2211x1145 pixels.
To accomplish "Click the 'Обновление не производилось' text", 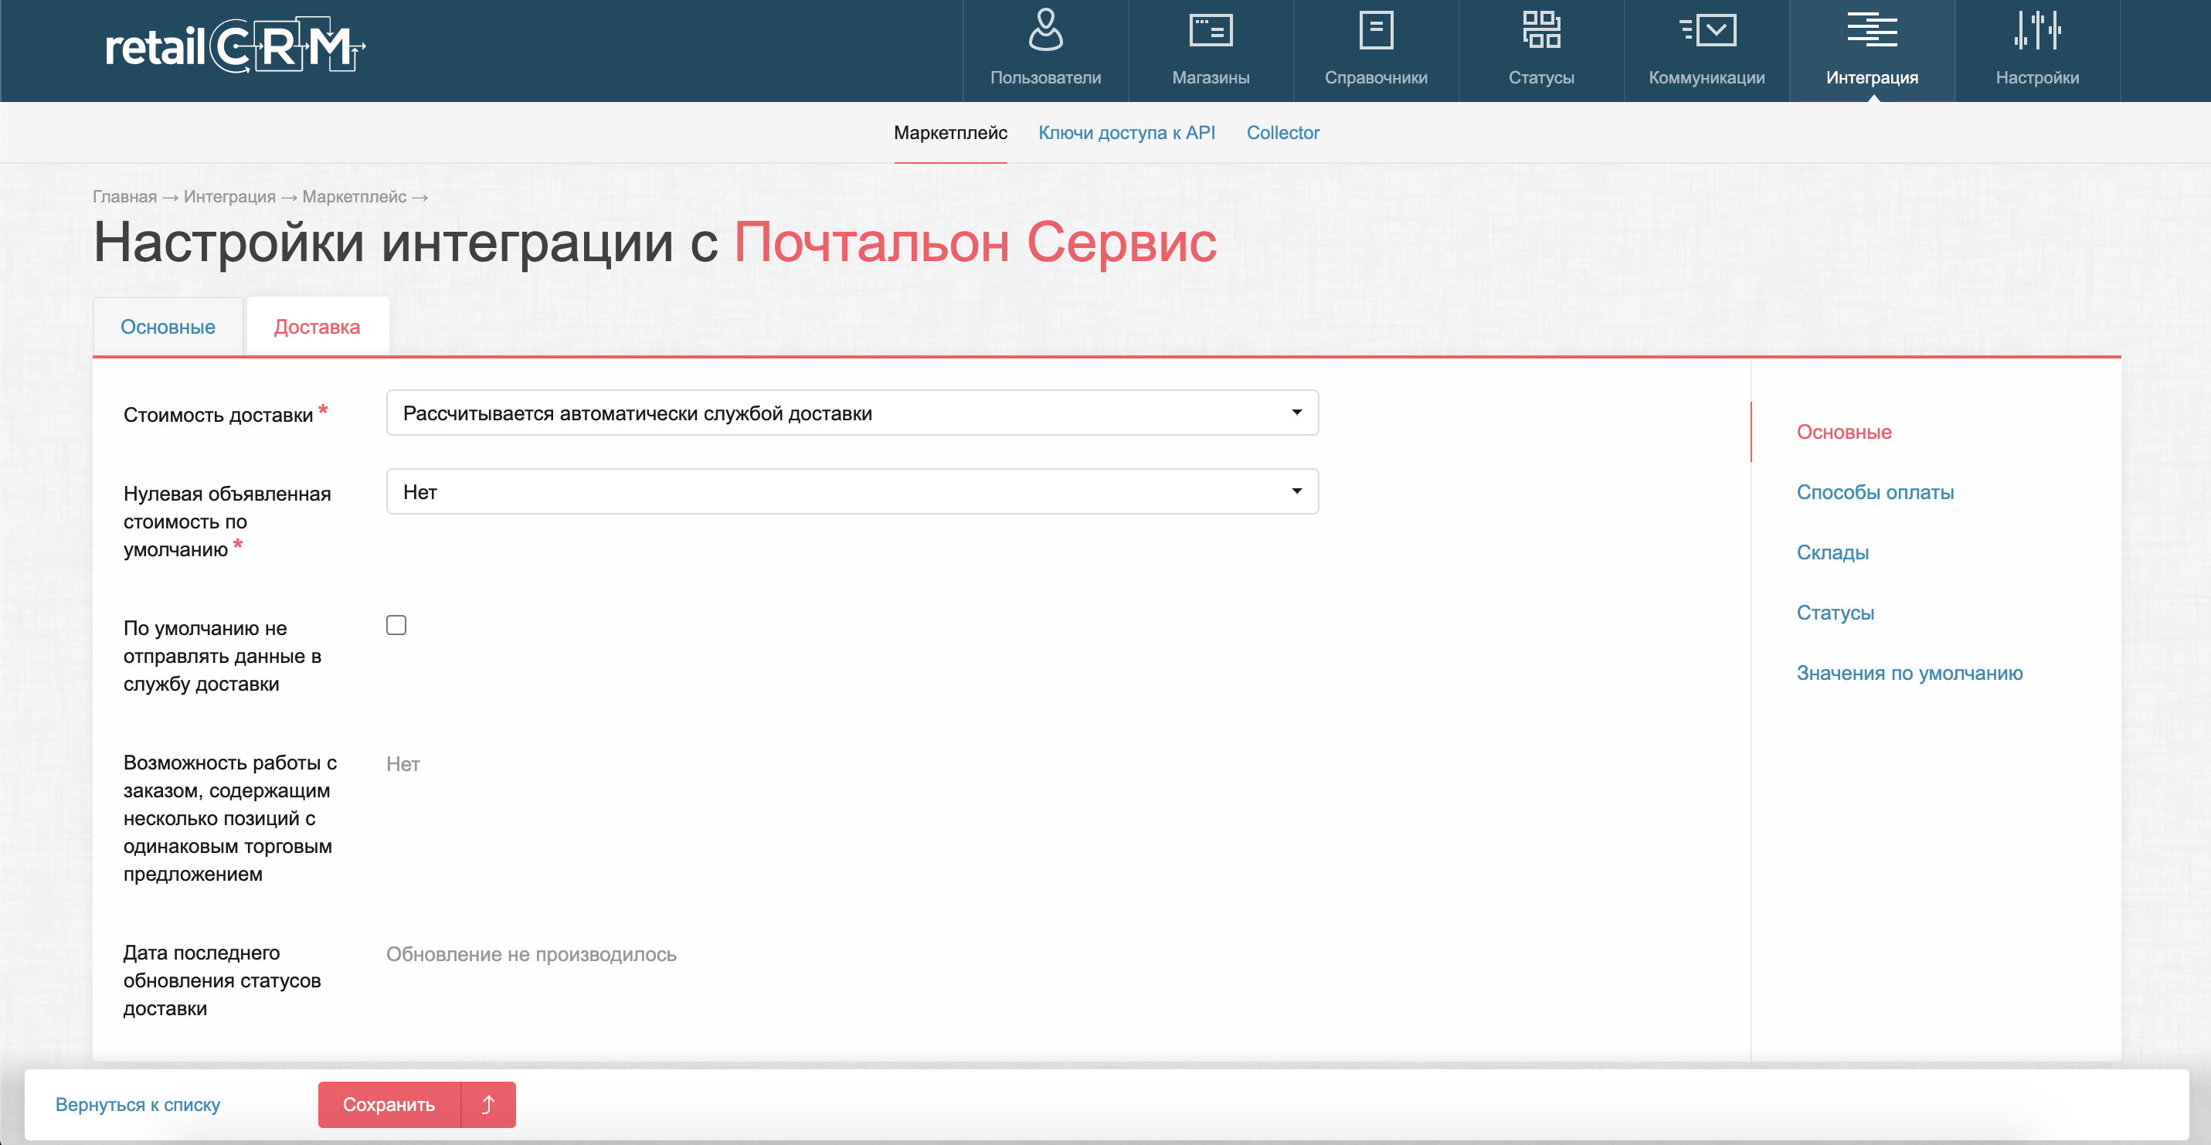I will (x=531, y=953).
